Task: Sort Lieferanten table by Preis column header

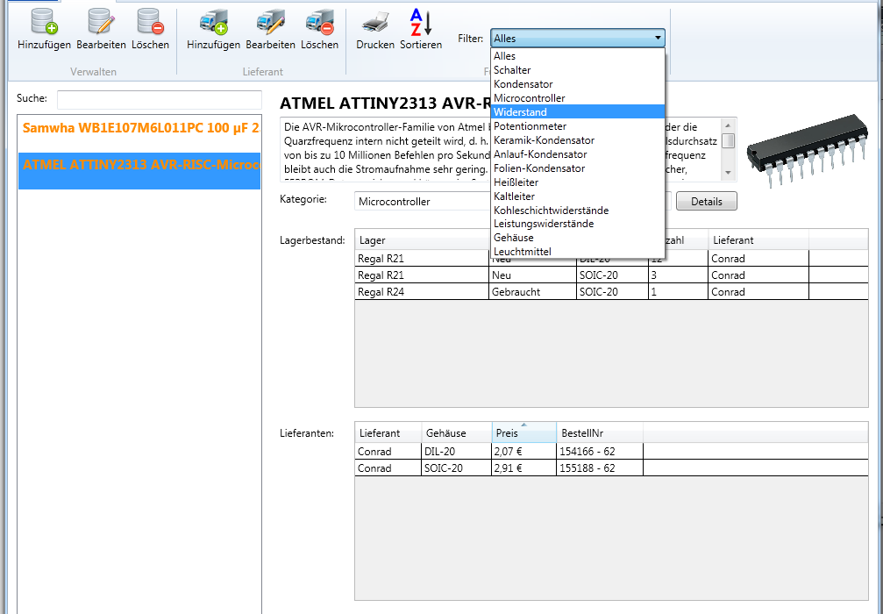Action: click(523, 433)
